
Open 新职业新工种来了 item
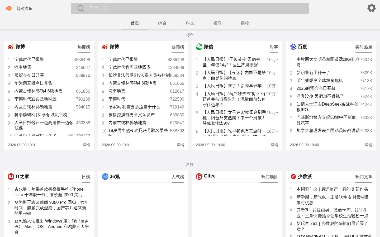click(x=313, y=73)
